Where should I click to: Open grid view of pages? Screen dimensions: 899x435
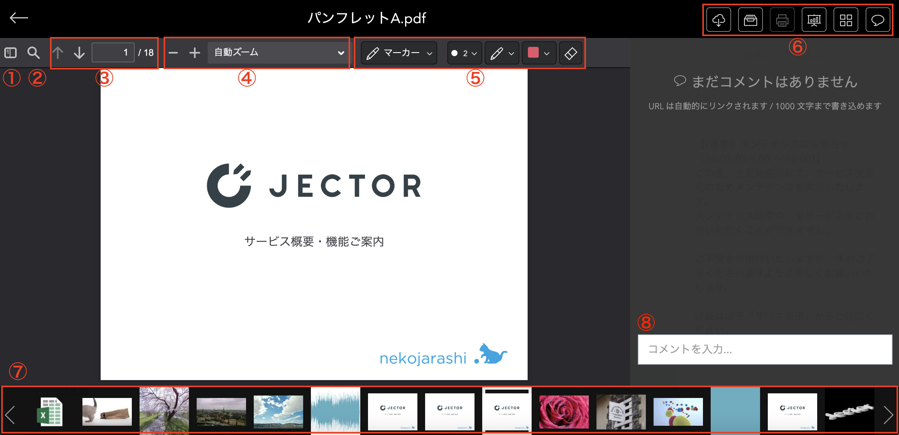(846, 19)
